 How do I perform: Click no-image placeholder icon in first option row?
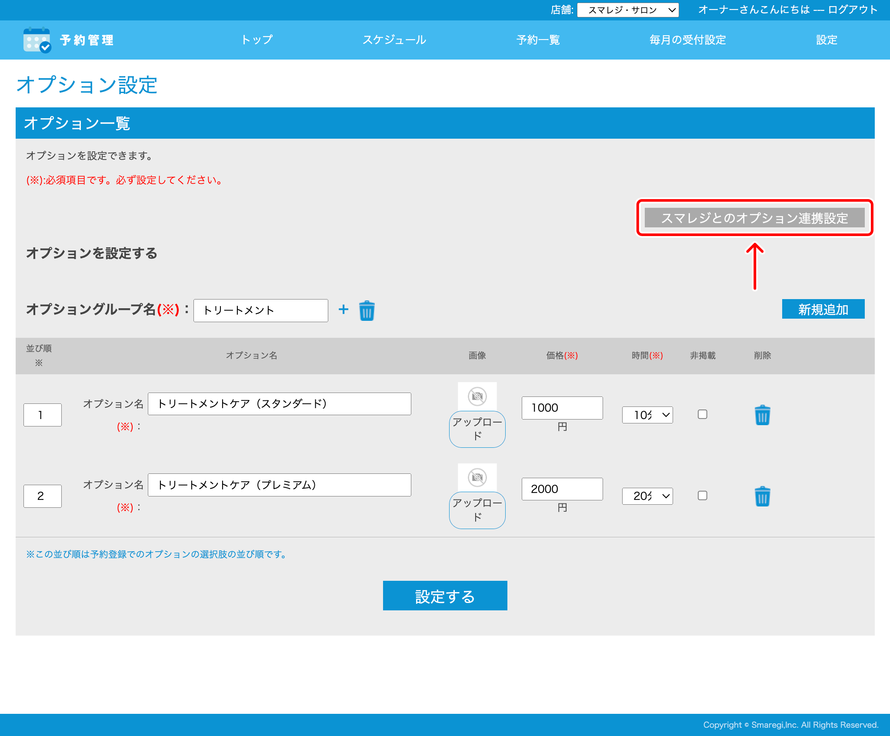pos(477,396)
